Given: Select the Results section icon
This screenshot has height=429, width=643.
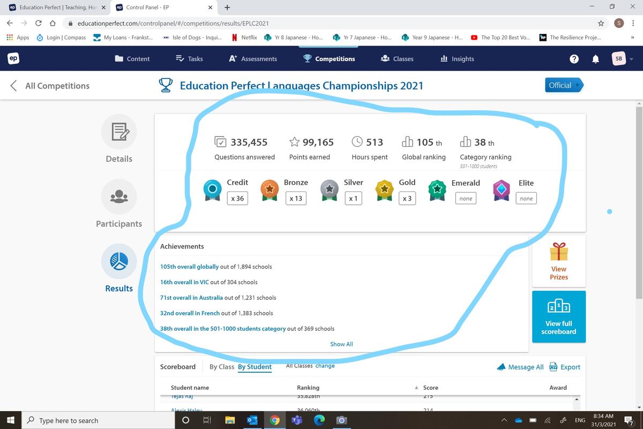Looking at the screenshot, I should pos(119,261).
